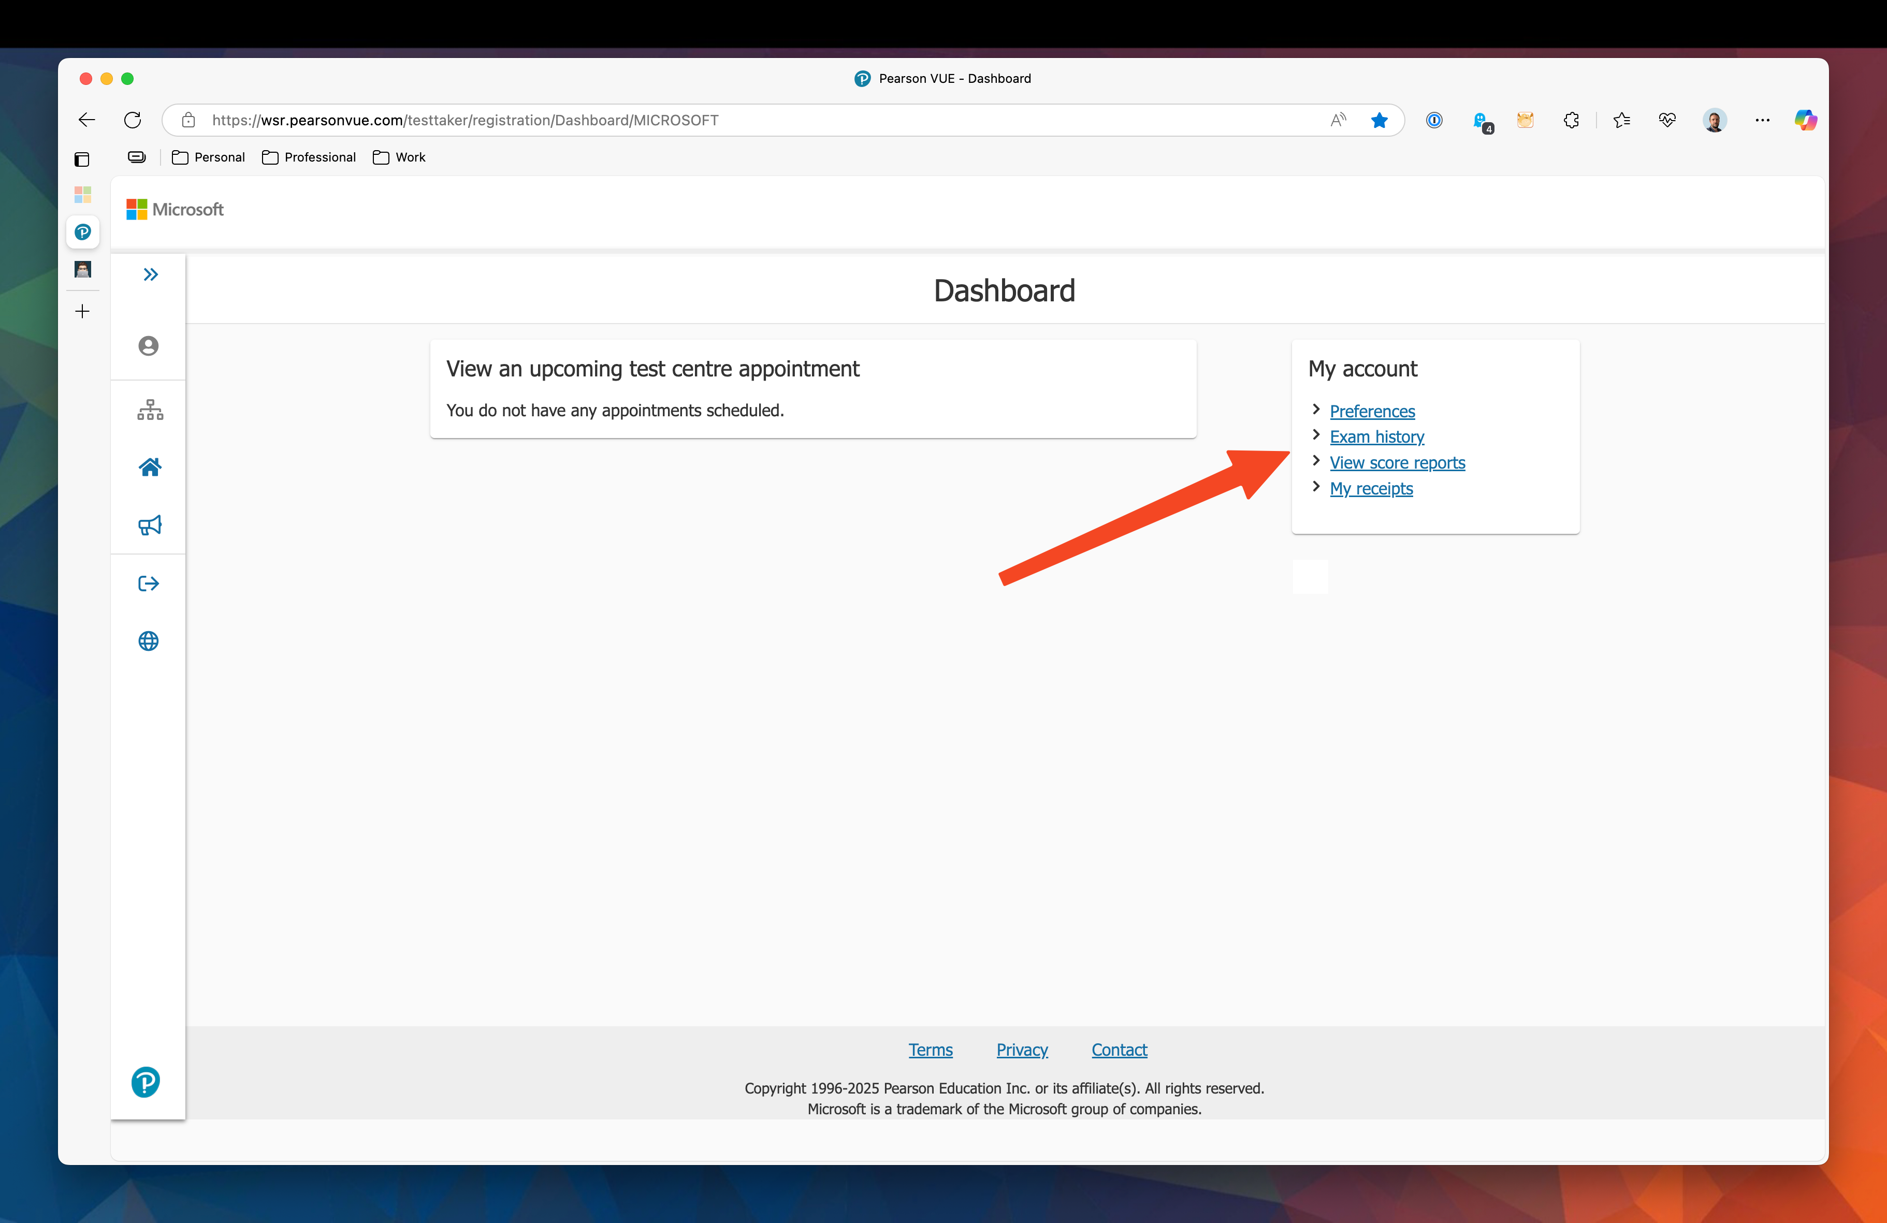Open the globe language icon
This screenshot has width=1887, height=1223.
click(148, 640)
